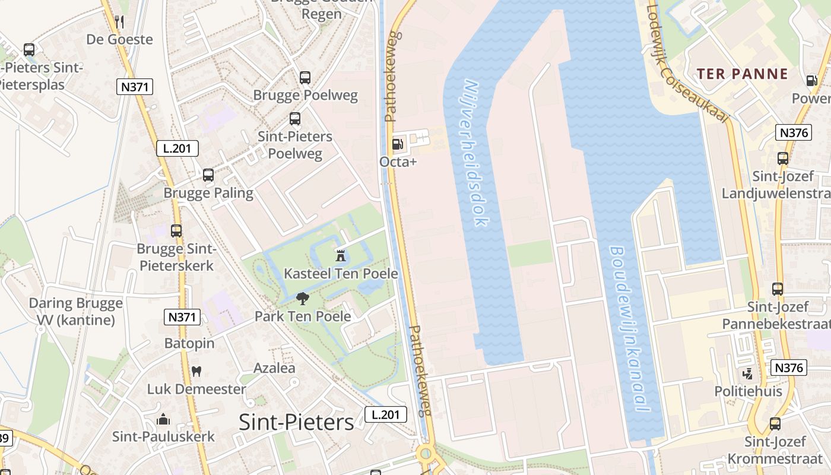Click the Politiehuis police station icon
Screen dimensions: 831x475
[748, 374]
